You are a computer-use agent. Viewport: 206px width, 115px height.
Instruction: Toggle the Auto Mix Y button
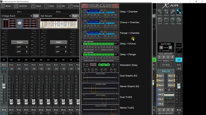coord(170,48)
